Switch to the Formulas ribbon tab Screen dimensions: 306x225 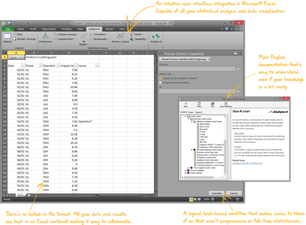pyautogui.click(x=66, y=29)
